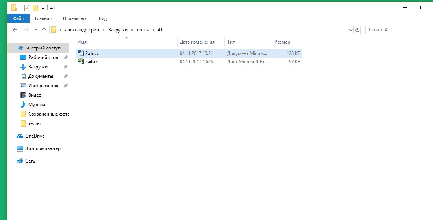This screenshot has width=433, height=220.
Task: Select the 4.xlsm file name
Action: point(92,61)
